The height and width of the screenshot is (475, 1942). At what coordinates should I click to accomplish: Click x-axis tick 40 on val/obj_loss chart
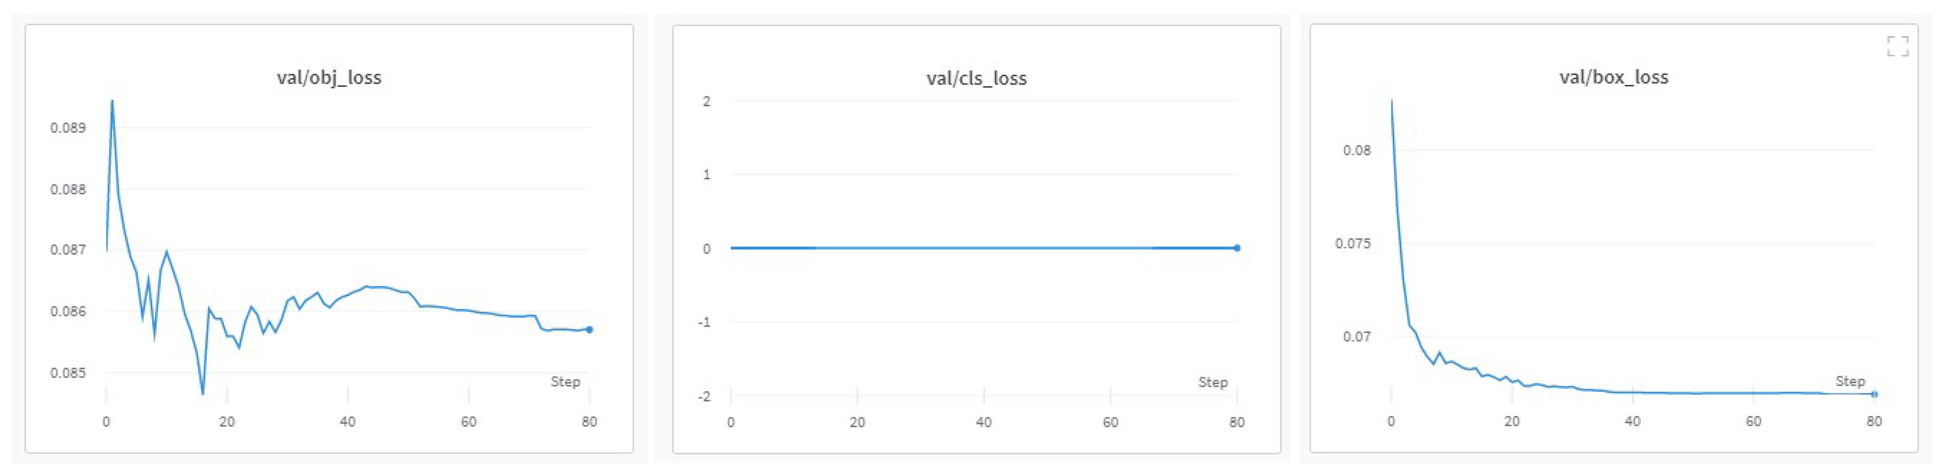click(348, 421)
